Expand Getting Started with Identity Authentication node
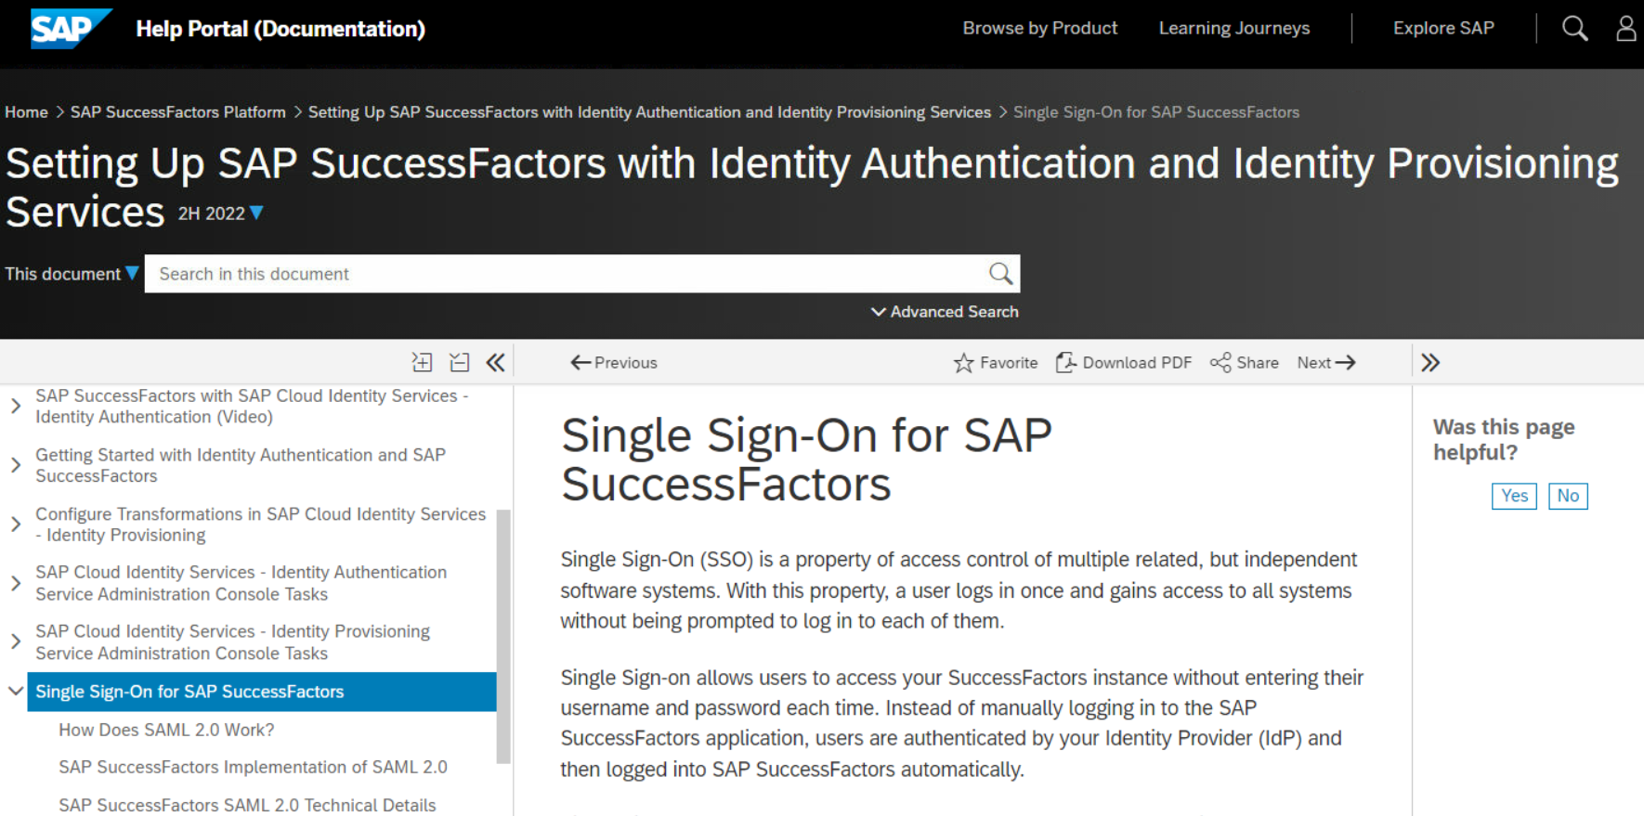This screenshot has height=816, width=1644. click(x=16, y=465)
